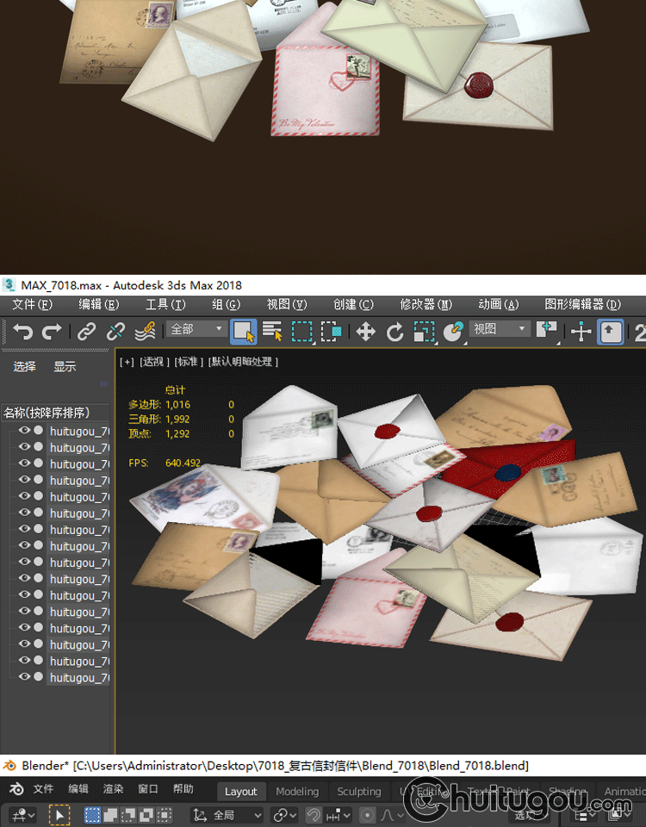
Task: Click the Rectangular Selection Region icon
Action: 301,331
